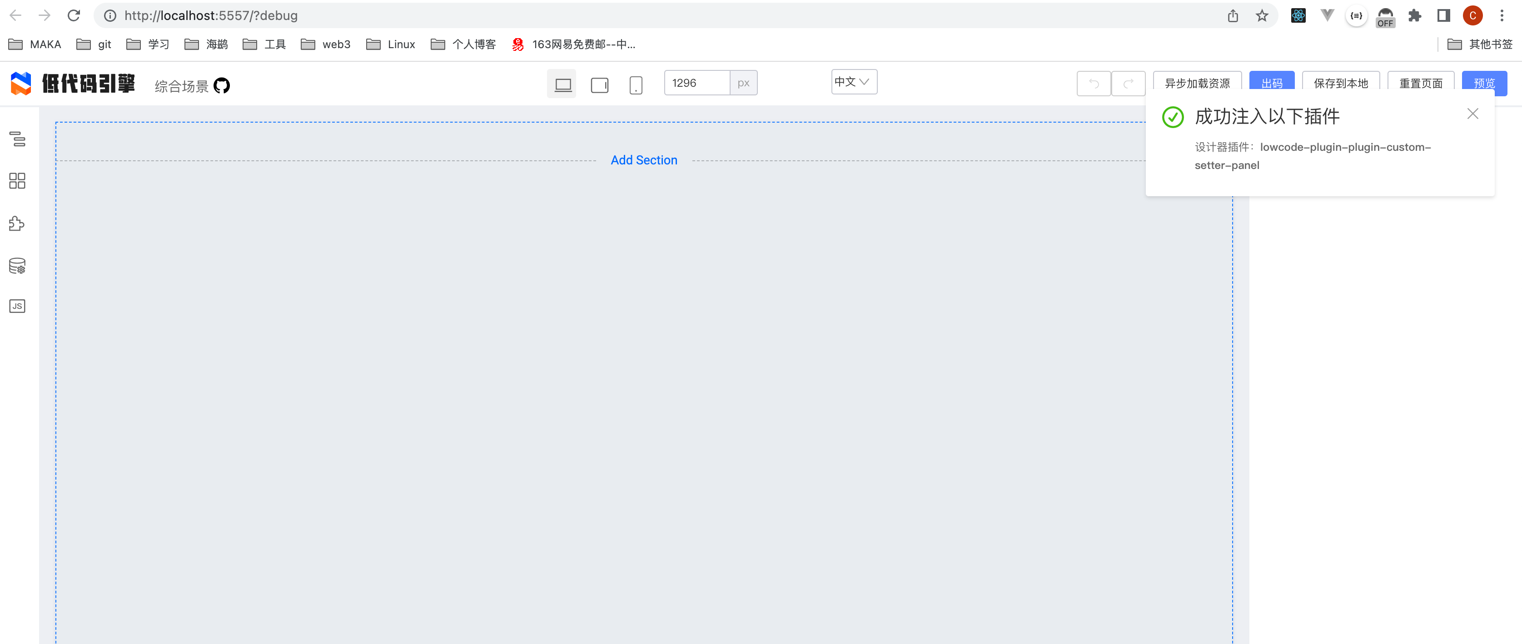1522x644 pixels.
Task: Expand the 中文 language dropdown
Action: [x=853, y=82]
